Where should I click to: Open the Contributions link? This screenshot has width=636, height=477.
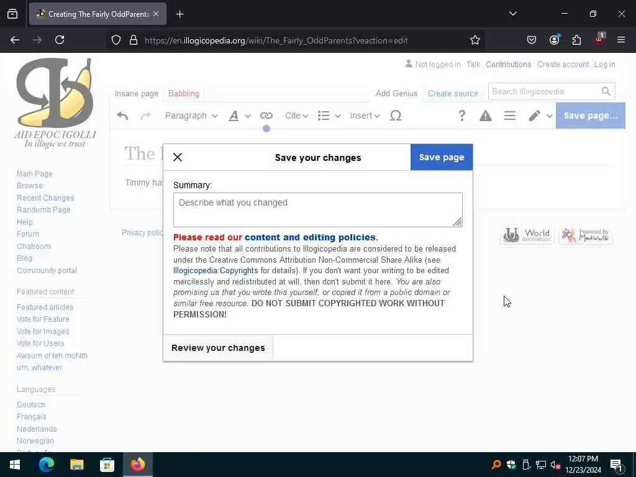coord(508,65)
